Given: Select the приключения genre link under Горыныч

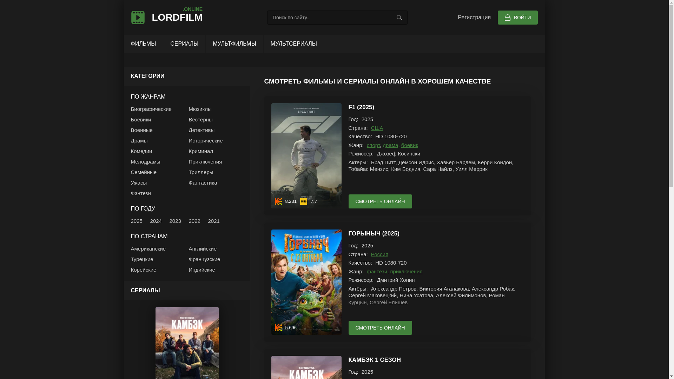Looking at the screenshot, I should pyautogui.click(x=406, y=272).
